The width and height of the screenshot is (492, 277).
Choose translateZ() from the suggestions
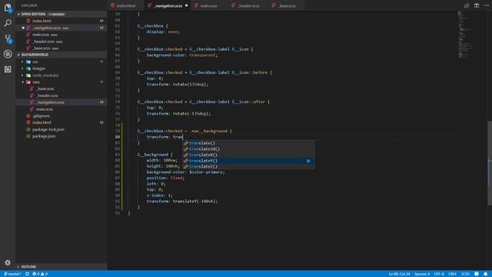coord(248,166)
